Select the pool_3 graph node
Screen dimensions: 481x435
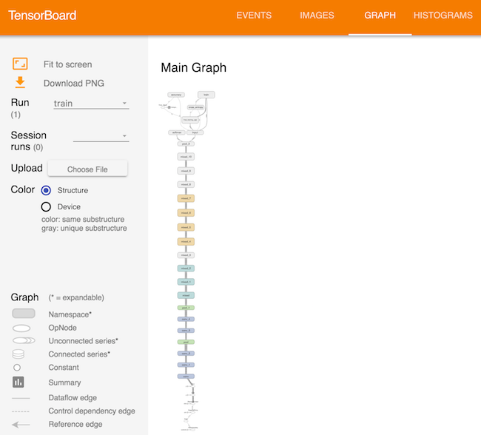click(186, 144)
